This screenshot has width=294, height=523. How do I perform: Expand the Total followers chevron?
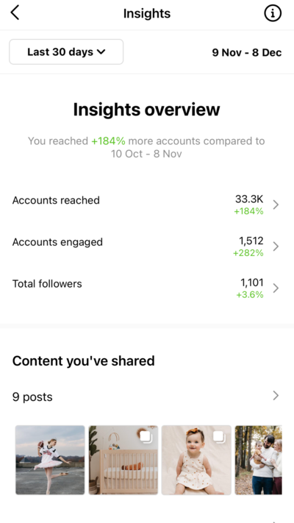[x=276, y=288]
